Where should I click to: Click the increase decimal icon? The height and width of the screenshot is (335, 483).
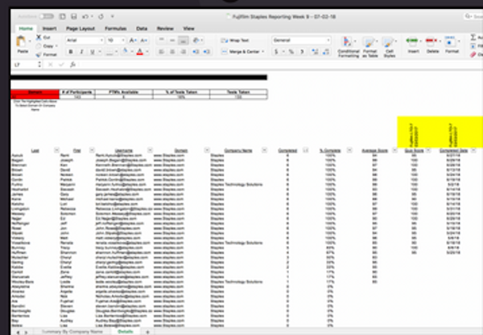(x=315, y=51)
